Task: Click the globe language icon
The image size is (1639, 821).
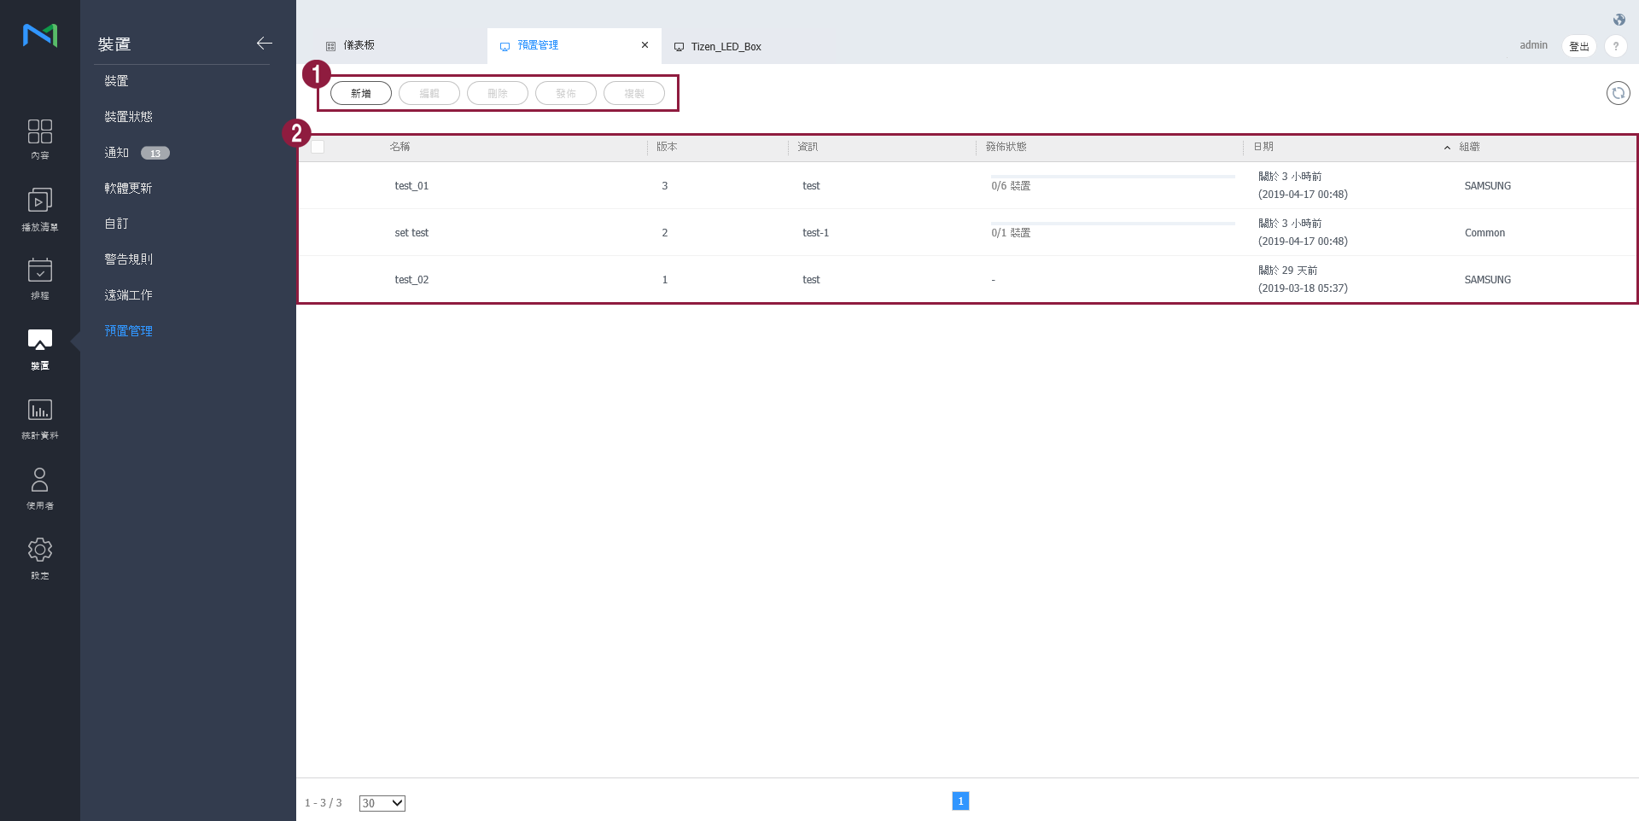Action: coord(1619,20)
